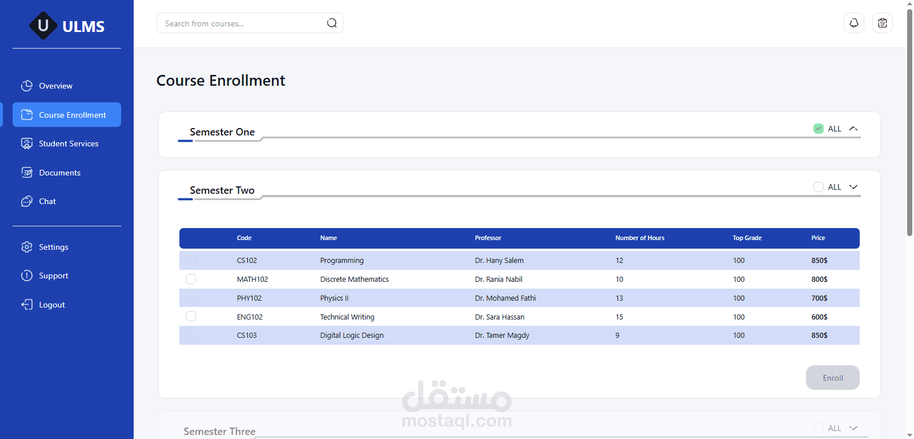Select the MATH102 course checkbox
The width and height of the screenshot is (914, 439).
[x=191, y=279]
